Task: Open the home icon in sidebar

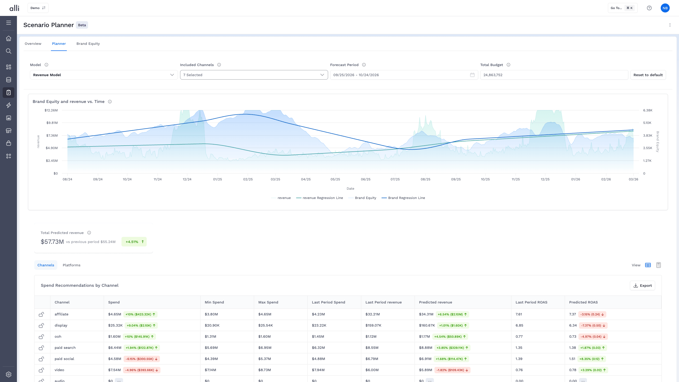Action: pyautogui.click(x=8, y=38)
